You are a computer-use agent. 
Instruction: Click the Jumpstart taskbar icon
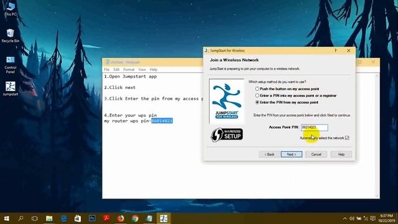point(164,218)
